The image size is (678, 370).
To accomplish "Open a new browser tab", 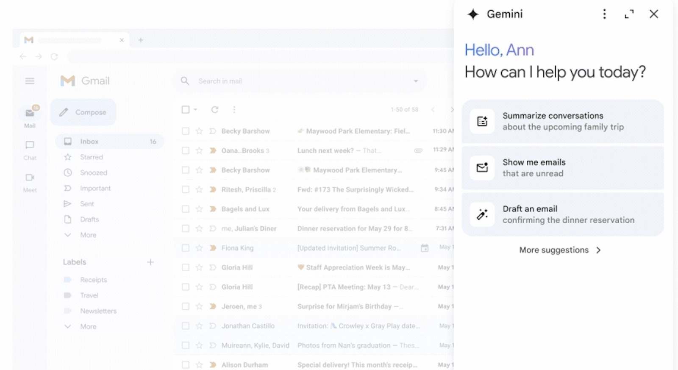I will tap(141, 40).
